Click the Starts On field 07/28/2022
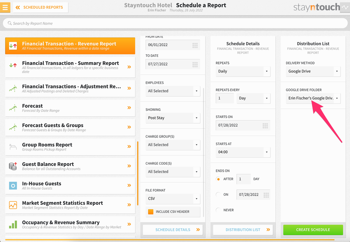350x242 pixels. tap(243, 125)
